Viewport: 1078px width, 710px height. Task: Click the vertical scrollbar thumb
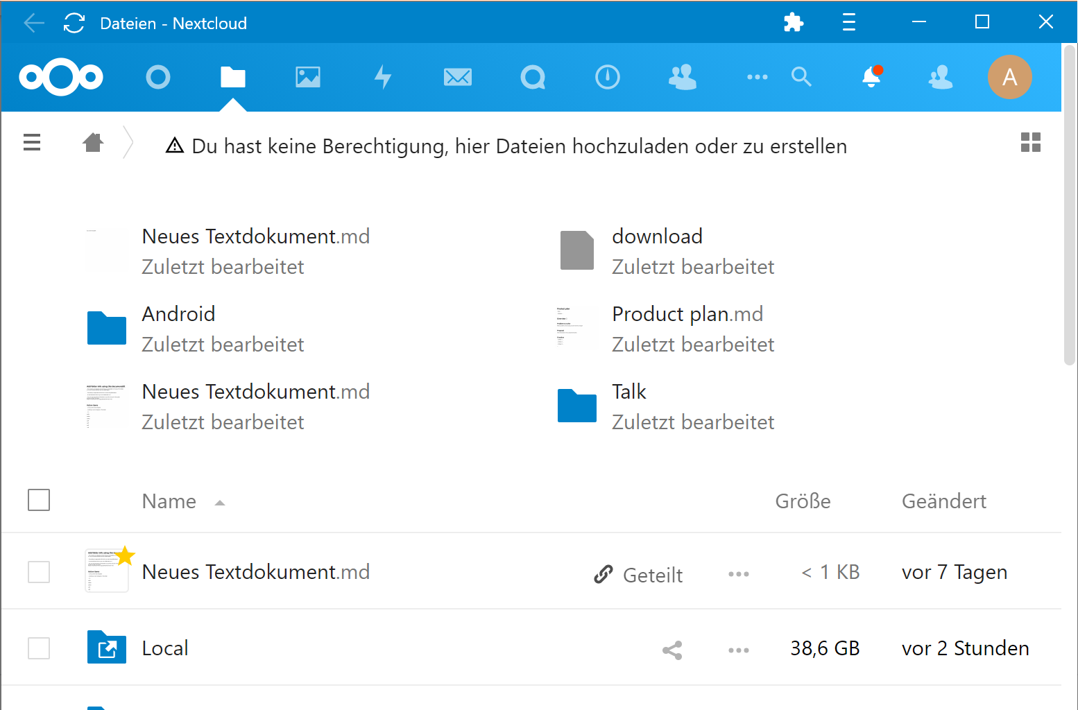pos(1070,205)
